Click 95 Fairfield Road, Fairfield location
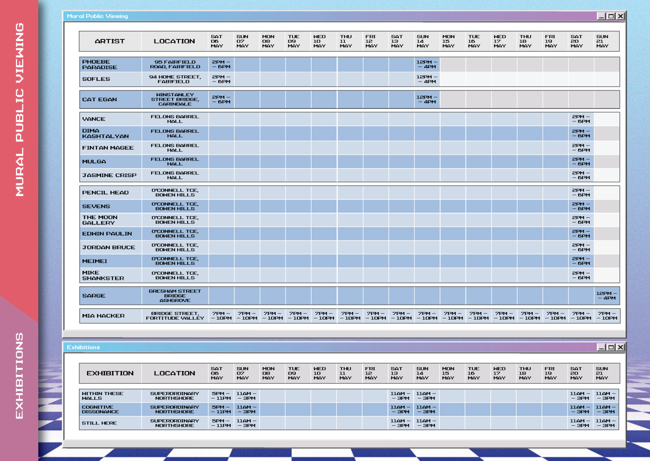 tap(175, 65)
